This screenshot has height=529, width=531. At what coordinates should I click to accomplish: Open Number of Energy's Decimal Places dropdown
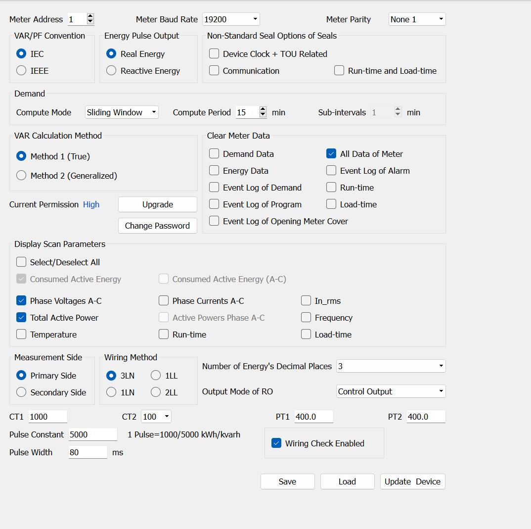pos(391,366)
